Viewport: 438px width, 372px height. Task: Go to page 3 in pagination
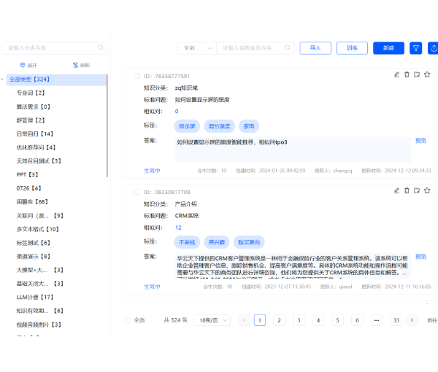pyautogui.click(x=298, y=320)
